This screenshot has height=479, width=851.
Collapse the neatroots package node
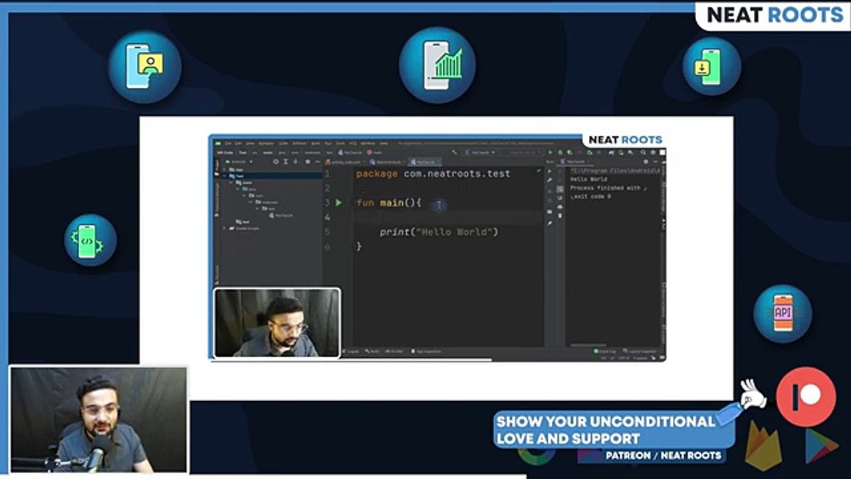click(x=251, y=202)
